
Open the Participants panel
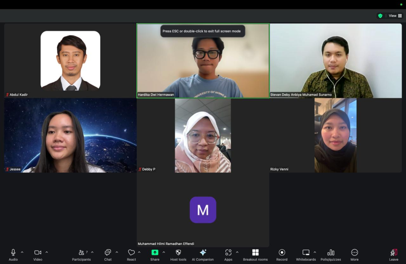pos(81,254)
